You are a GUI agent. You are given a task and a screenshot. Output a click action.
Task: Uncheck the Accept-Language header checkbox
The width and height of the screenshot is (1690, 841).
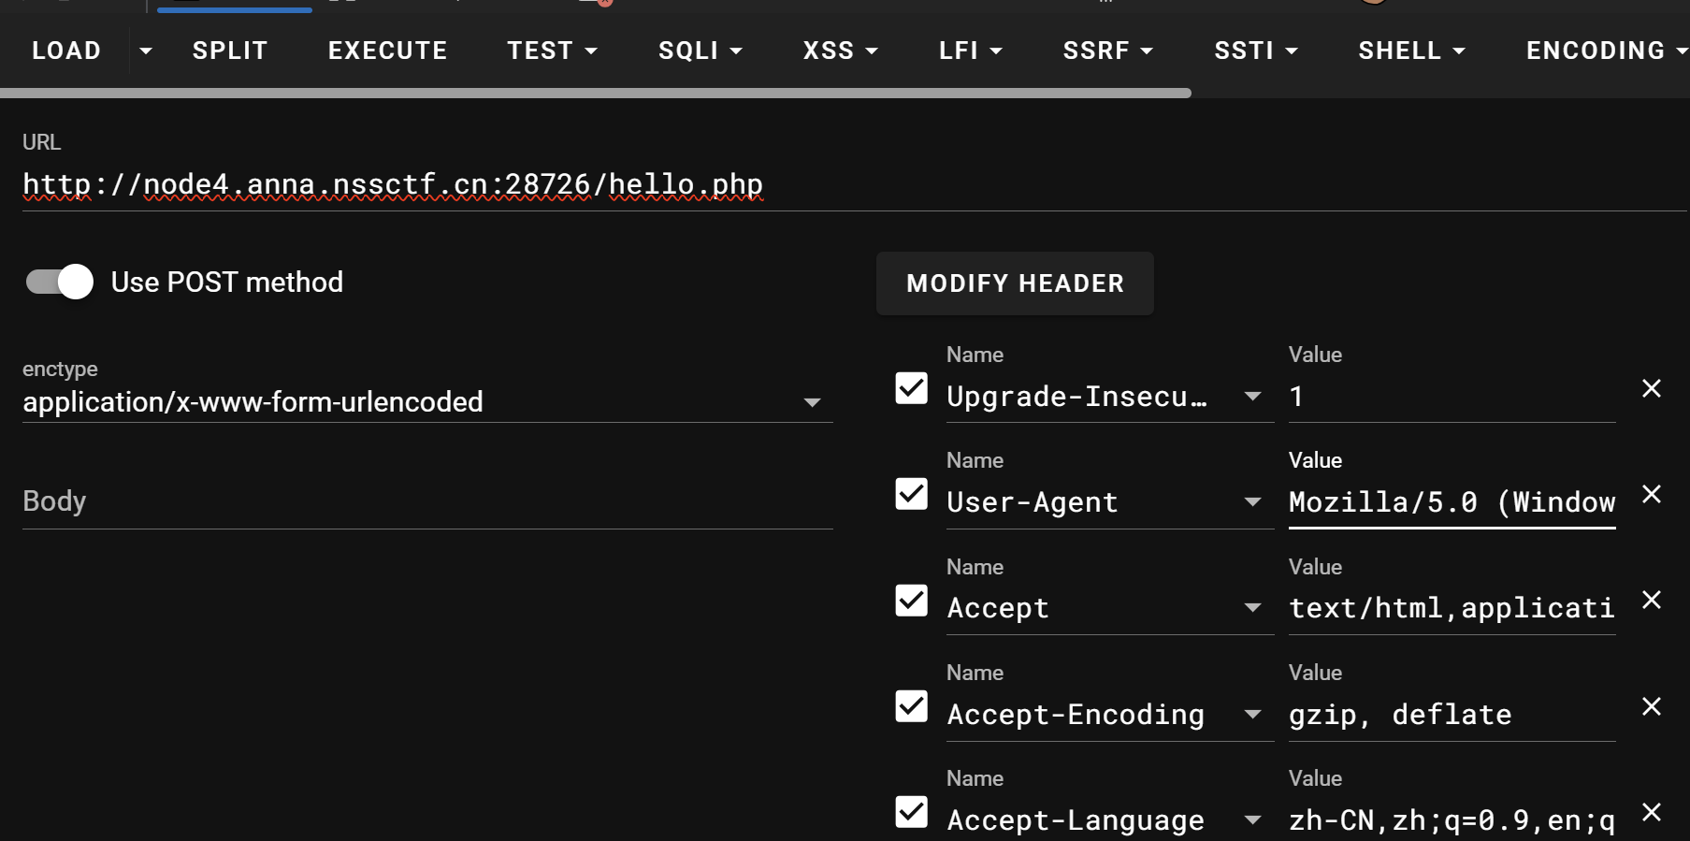pos(911,812)
